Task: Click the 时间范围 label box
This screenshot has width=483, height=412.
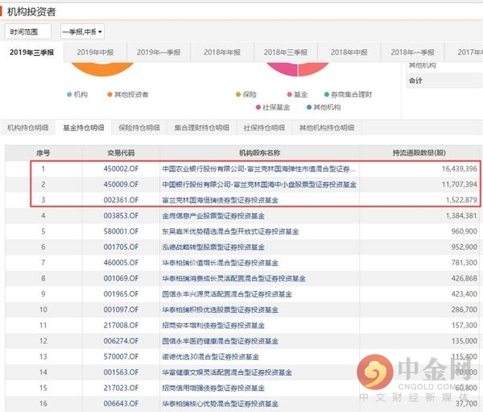Action: click(x=28, y=31)
